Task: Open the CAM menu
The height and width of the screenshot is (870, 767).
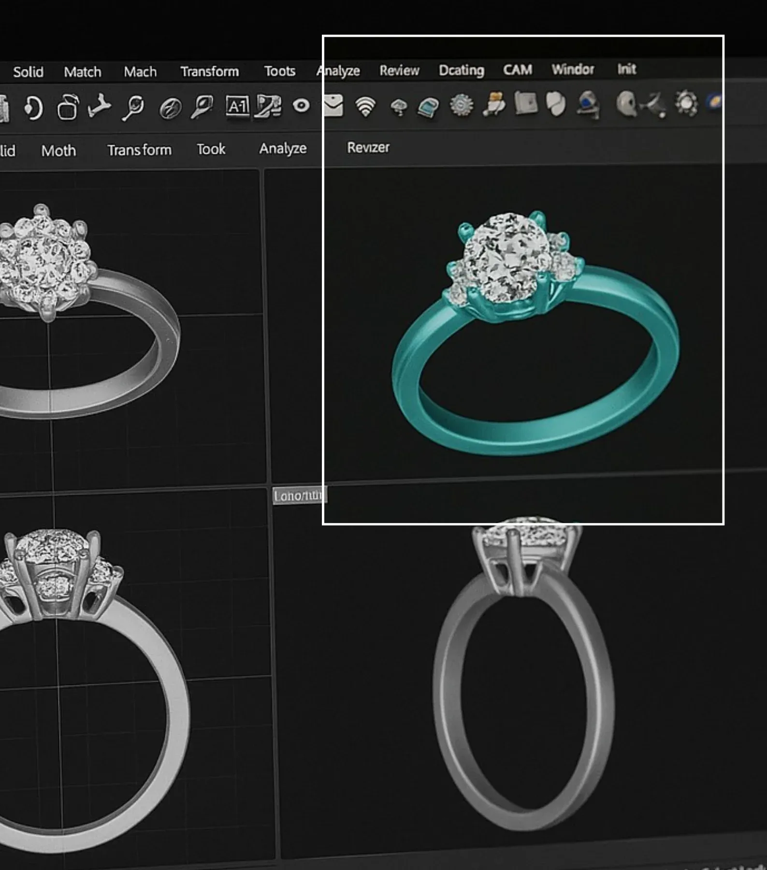Action: pos(518,70)
